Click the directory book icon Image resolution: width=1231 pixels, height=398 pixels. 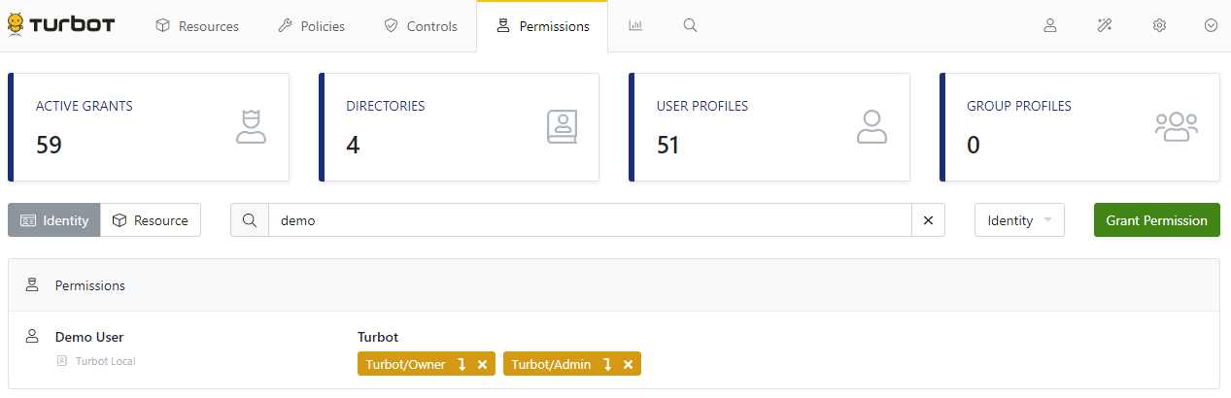(x=562, y=127)
